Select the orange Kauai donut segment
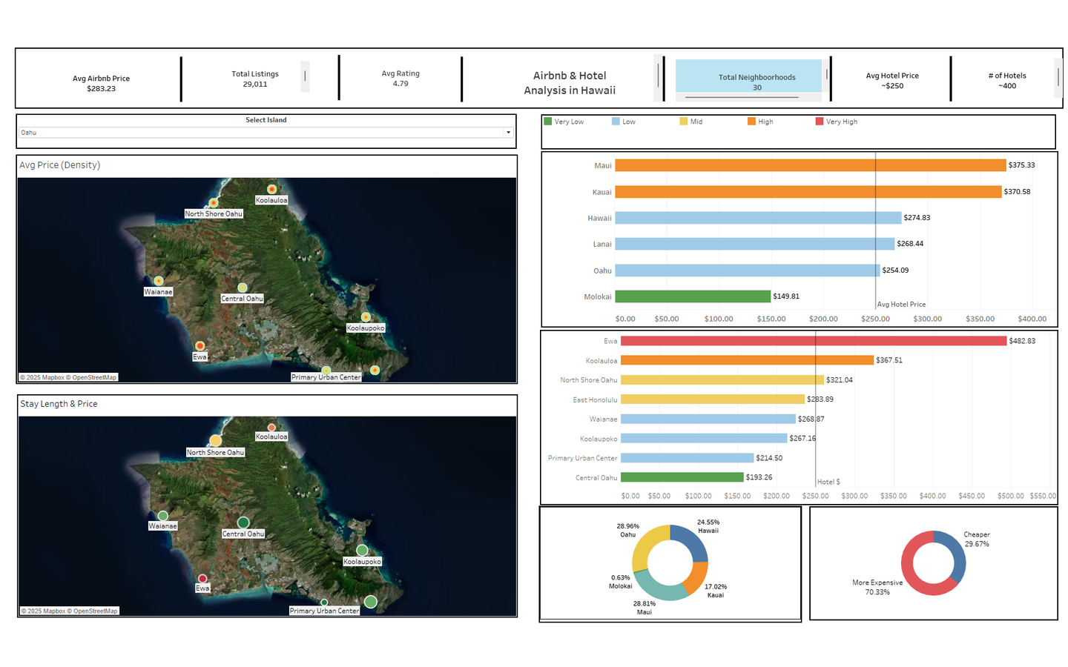The width and height of the screenshot is (1068, 667). click(696, 578)
